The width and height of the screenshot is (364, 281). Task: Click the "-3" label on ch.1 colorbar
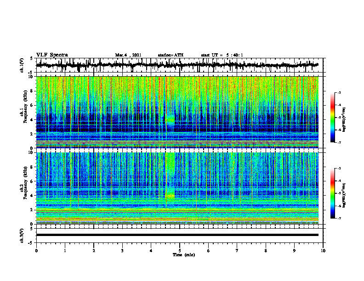(339, 93)
